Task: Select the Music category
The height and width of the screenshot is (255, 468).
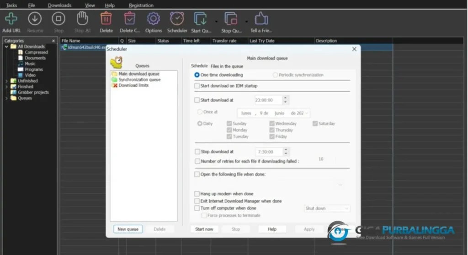Action: (x=30, y=64)
